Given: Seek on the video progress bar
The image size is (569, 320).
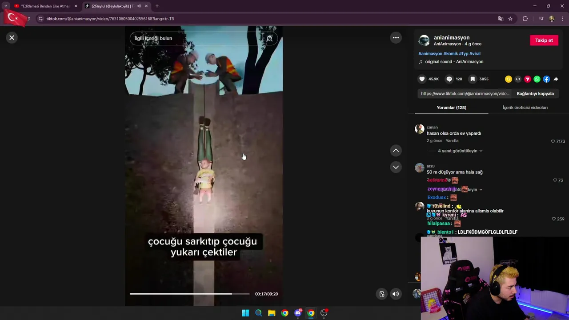Looking at the screenshot, I should click(189, 294).
